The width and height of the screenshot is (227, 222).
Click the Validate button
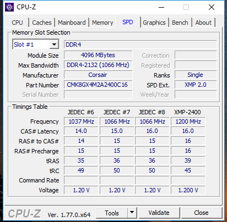(x=159, y=213)
